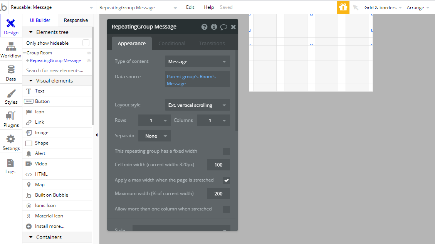
Task: Enable repeating group fixed width checkbox
Action: click(227, 151)
